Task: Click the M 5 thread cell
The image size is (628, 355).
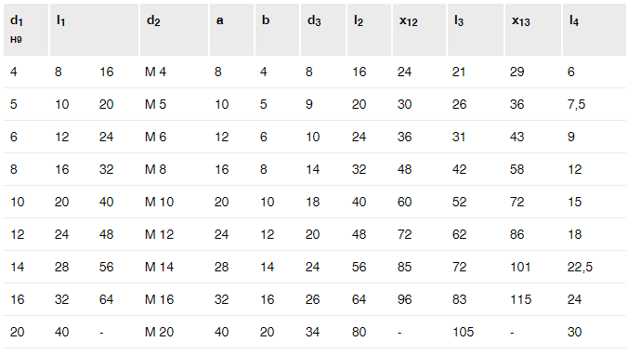Action: [x=155, y=104]
